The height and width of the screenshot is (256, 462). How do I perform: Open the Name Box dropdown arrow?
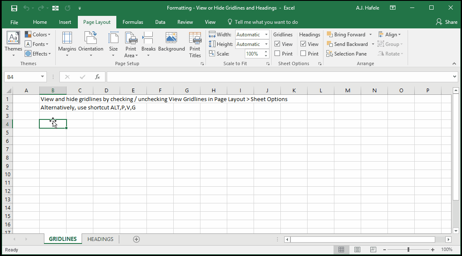click(x=42, y=77)
